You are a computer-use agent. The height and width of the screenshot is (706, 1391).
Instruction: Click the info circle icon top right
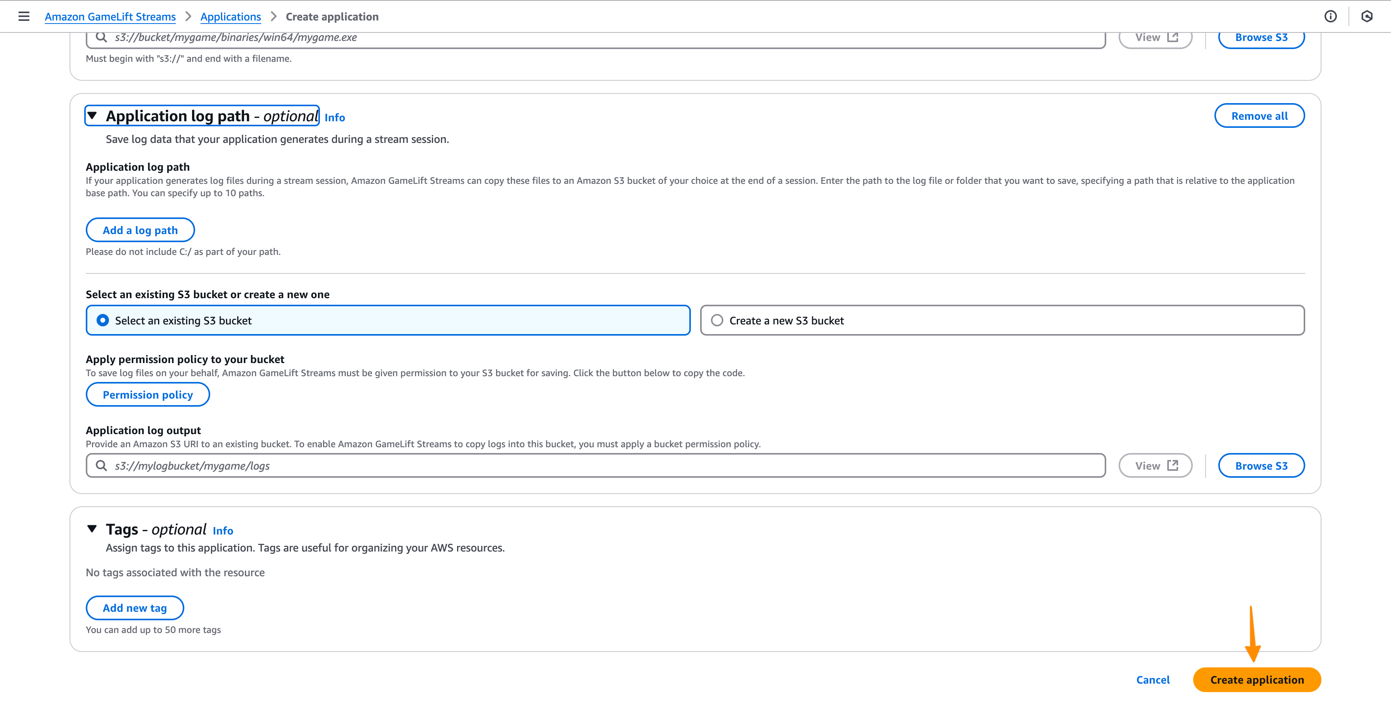pos(1330,16)
